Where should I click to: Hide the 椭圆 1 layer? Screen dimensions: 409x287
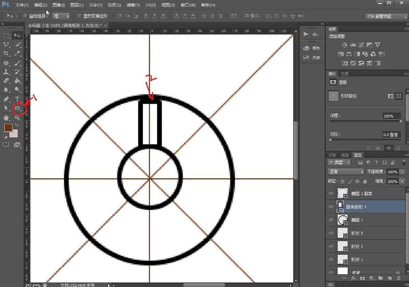331,220
